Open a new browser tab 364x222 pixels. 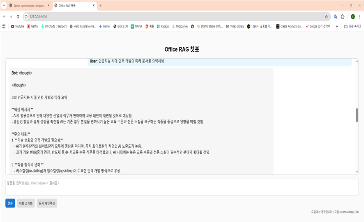(101, 5)
